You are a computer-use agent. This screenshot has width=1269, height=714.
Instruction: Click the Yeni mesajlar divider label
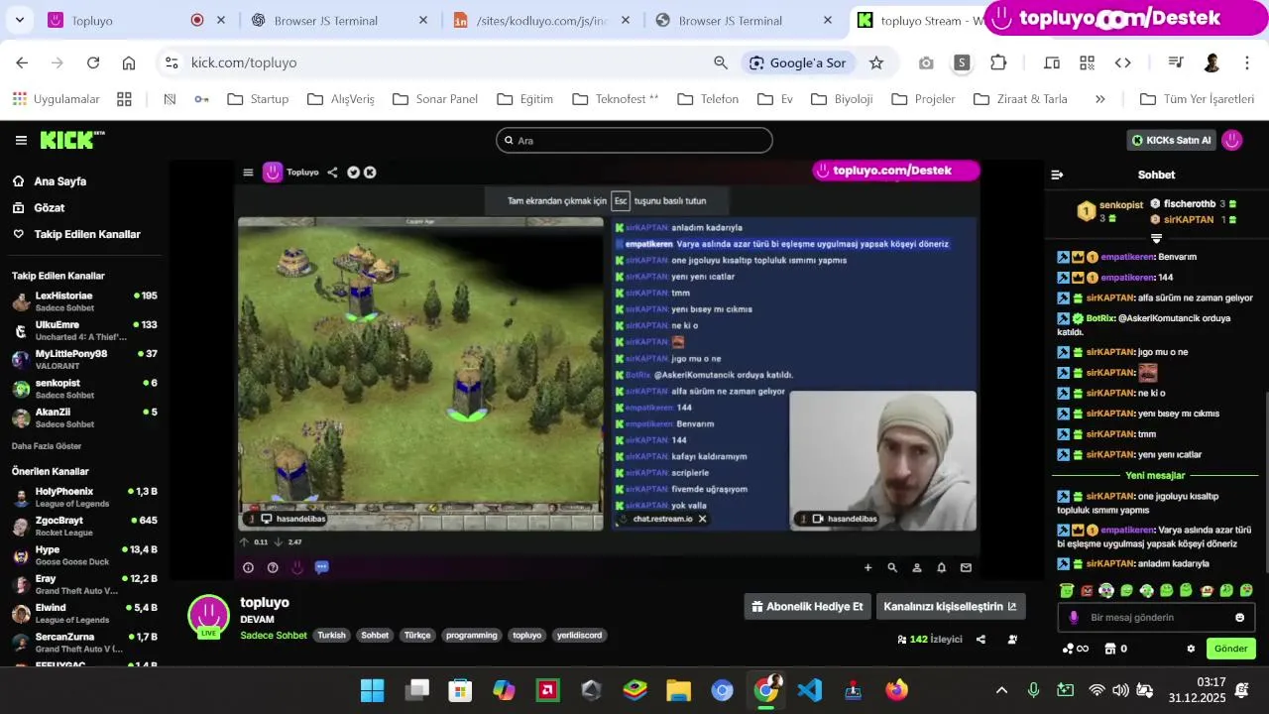coord(1155,475)
